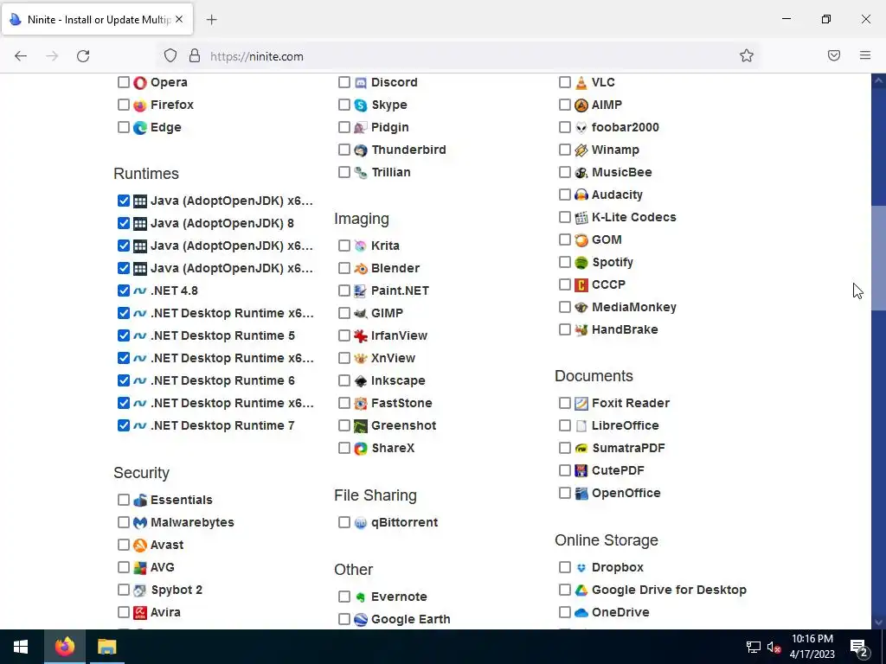The width and height of the screenshot is (886, 664).
Task: Bookmark this page with the star icon
Action: pyautogui.click(x=747, y=55)
